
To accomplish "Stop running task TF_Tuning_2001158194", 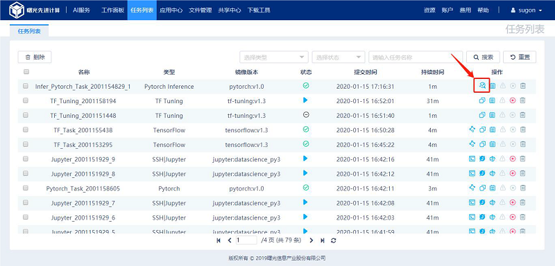I will tap(513, 100).
